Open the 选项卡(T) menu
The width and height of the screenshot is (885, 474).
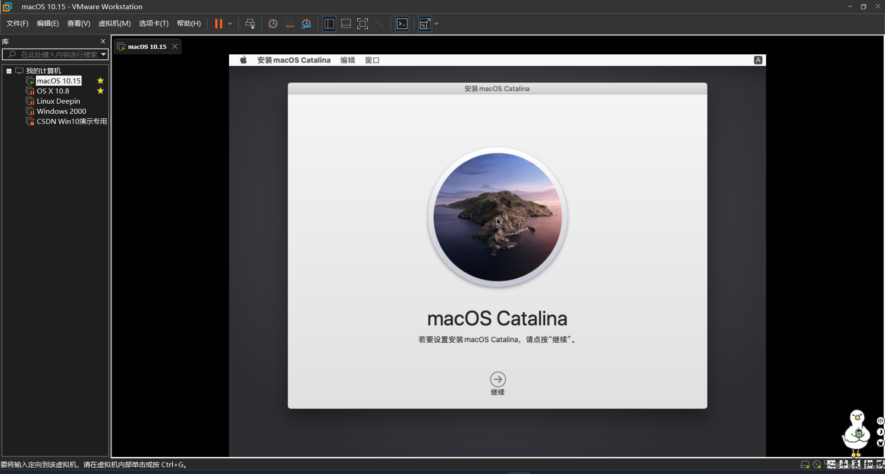click(154, 23)
